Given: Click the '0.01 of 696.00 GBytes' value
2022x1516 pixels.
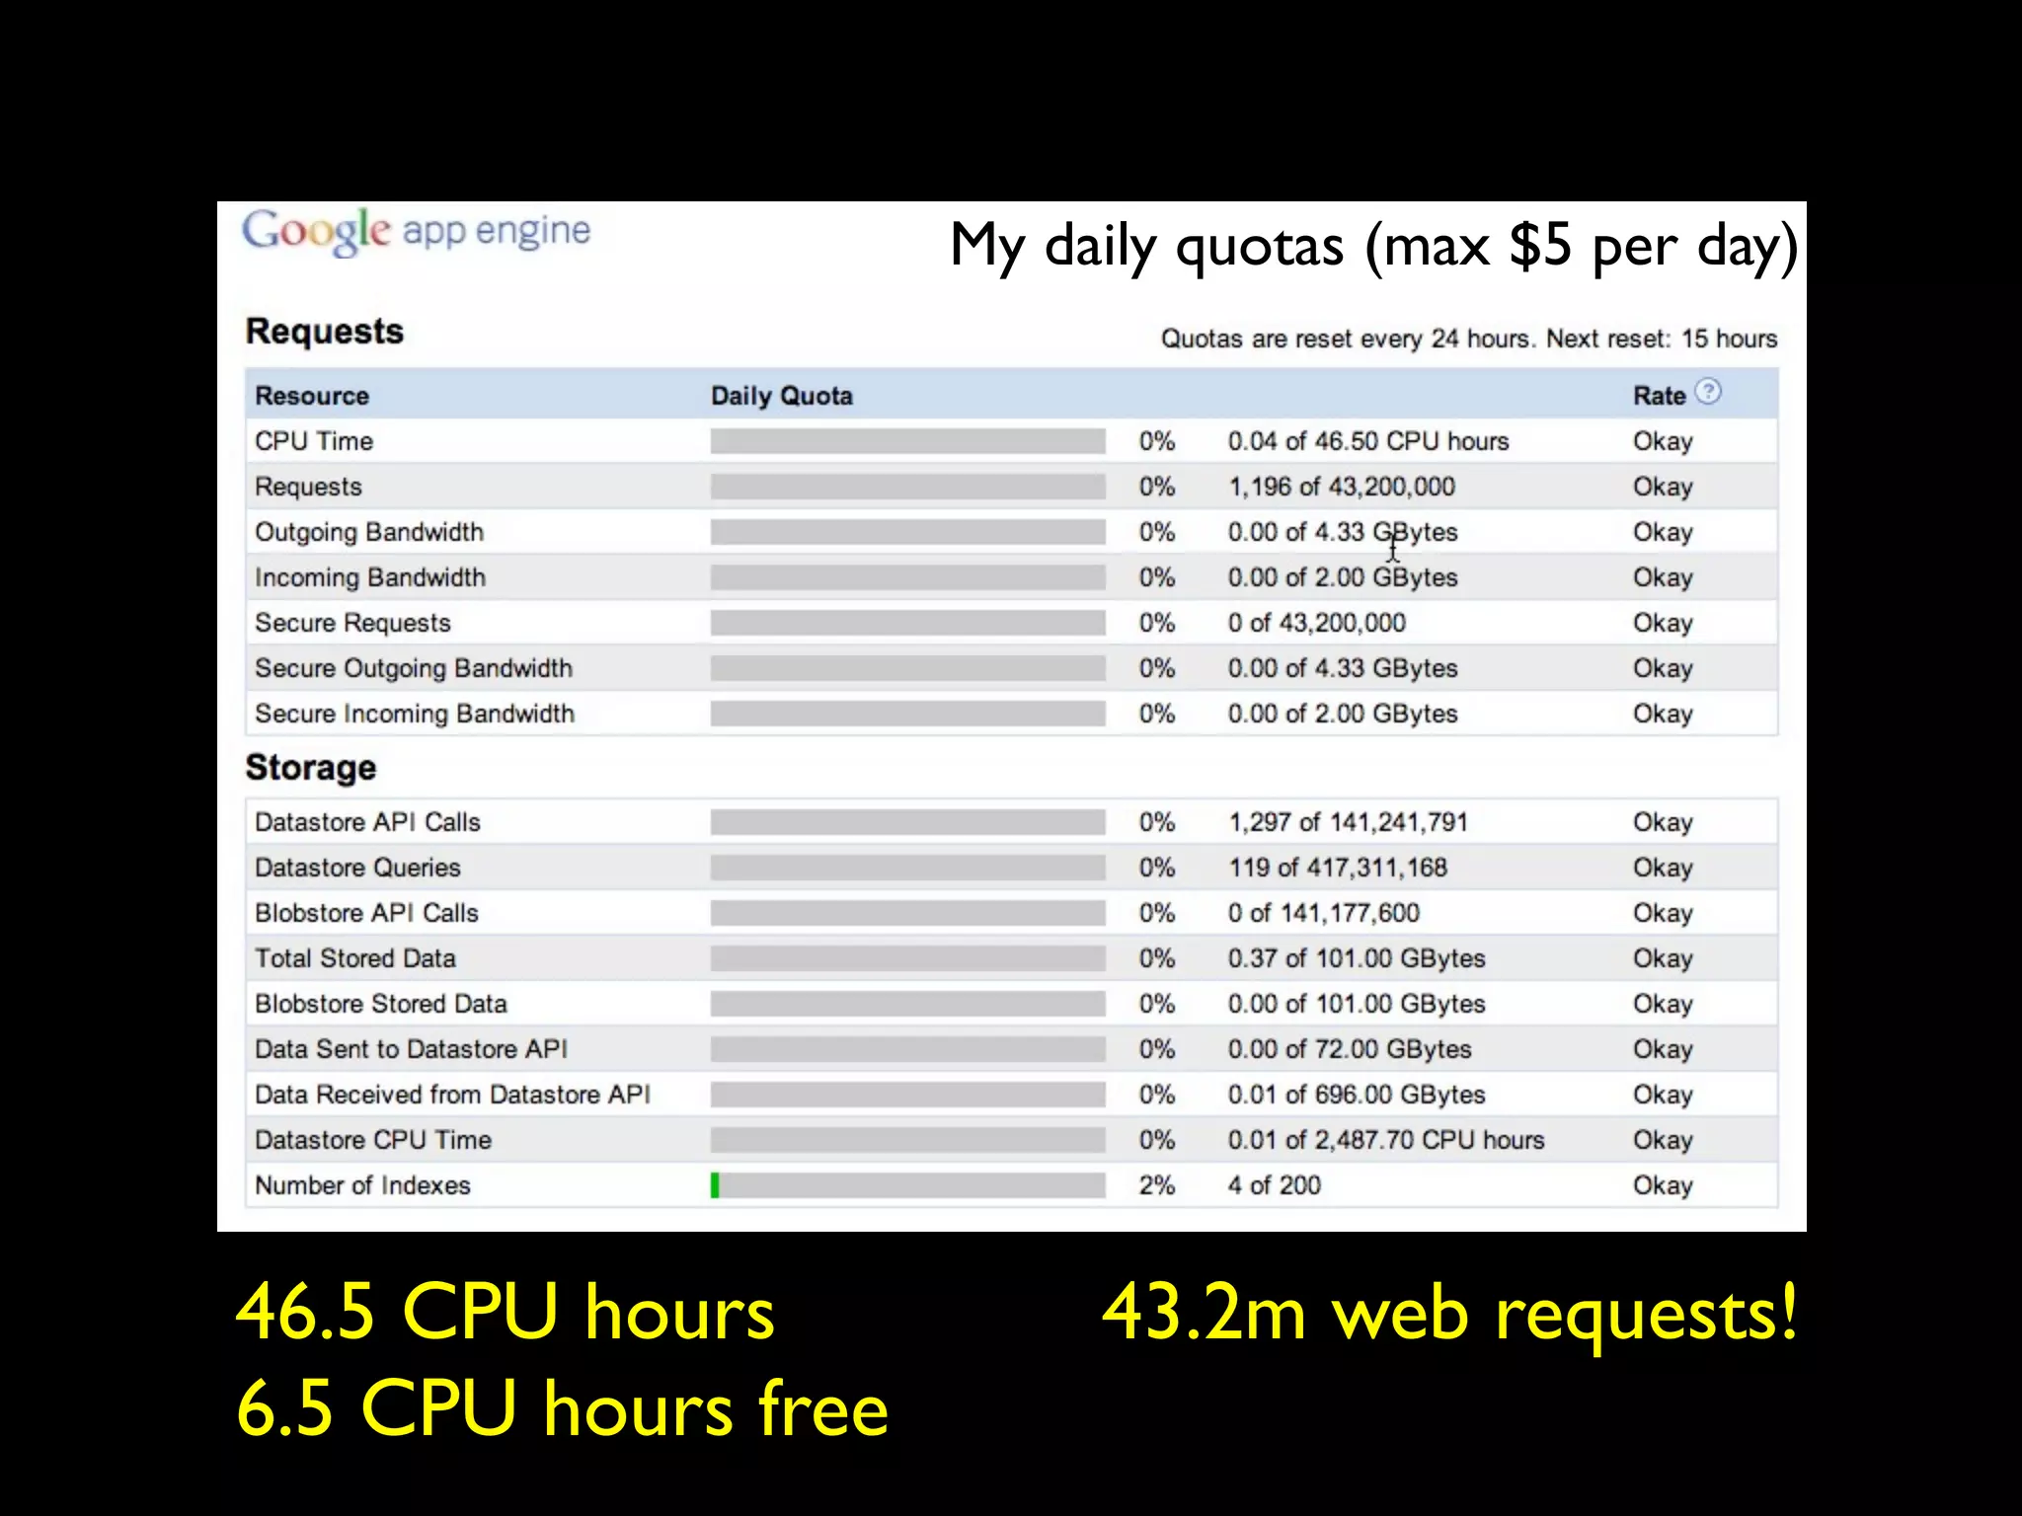Looking at the screenshot, I should [x=1357, y=1095].
